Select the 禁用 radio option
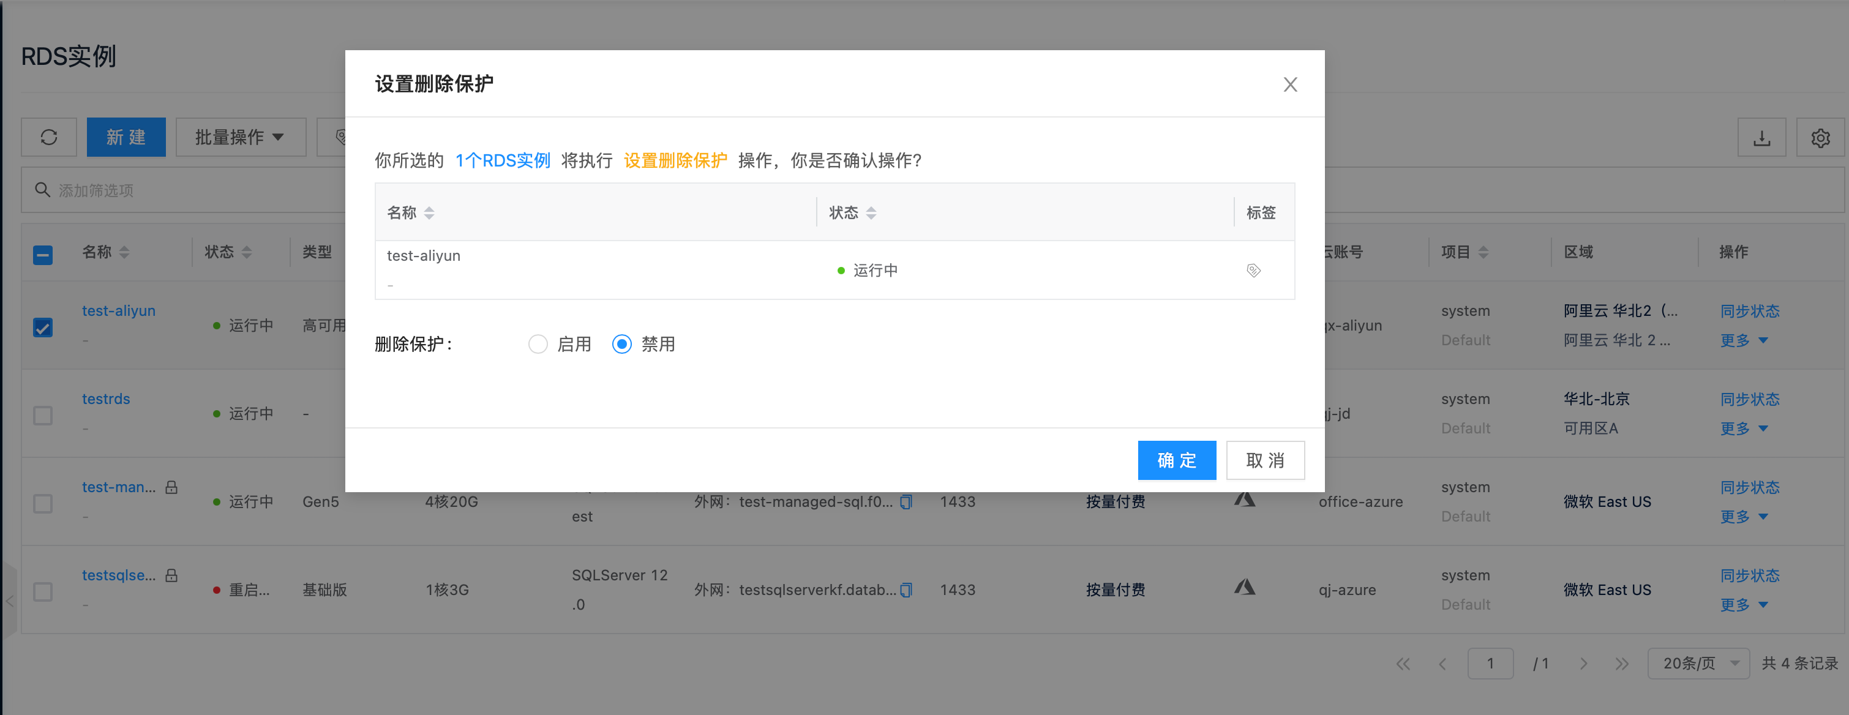1849x715 pixels. [x=621, y=345]
